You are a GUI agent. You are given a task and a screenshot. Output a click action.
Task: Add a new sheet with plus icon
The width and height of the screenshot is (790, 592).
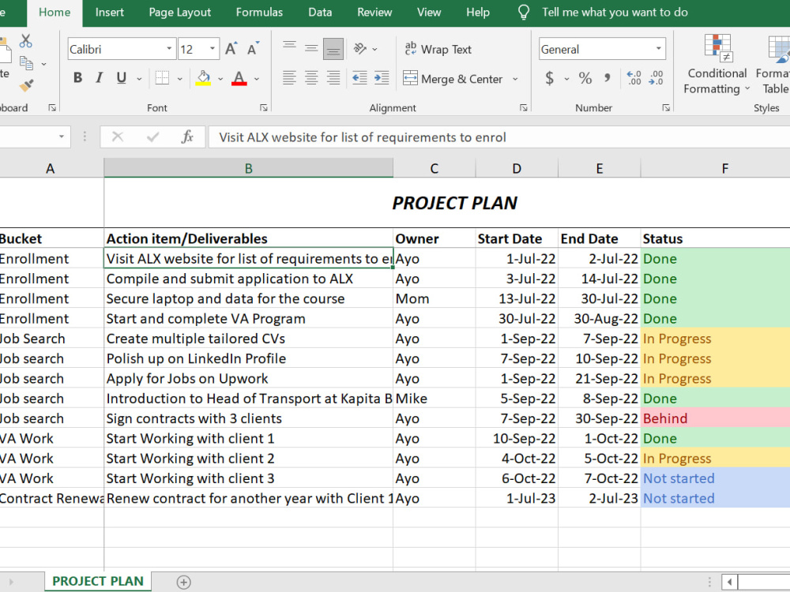point(184,582)
